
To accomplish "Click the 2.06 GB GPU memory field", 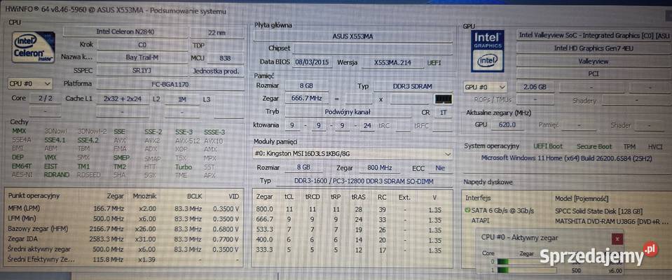I will click(x=535, y=87).
